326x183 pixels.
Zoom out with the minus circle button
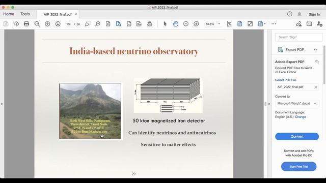(186, 24)
